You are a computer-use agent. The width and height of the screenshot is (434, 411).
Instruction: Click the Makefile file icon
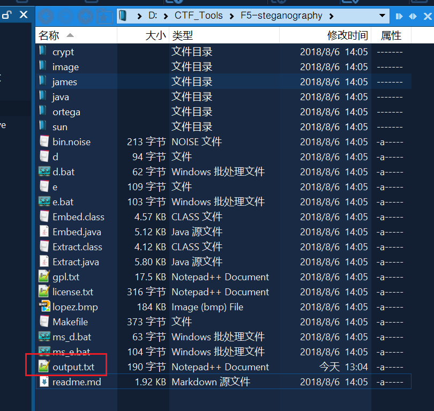point(44,322)
